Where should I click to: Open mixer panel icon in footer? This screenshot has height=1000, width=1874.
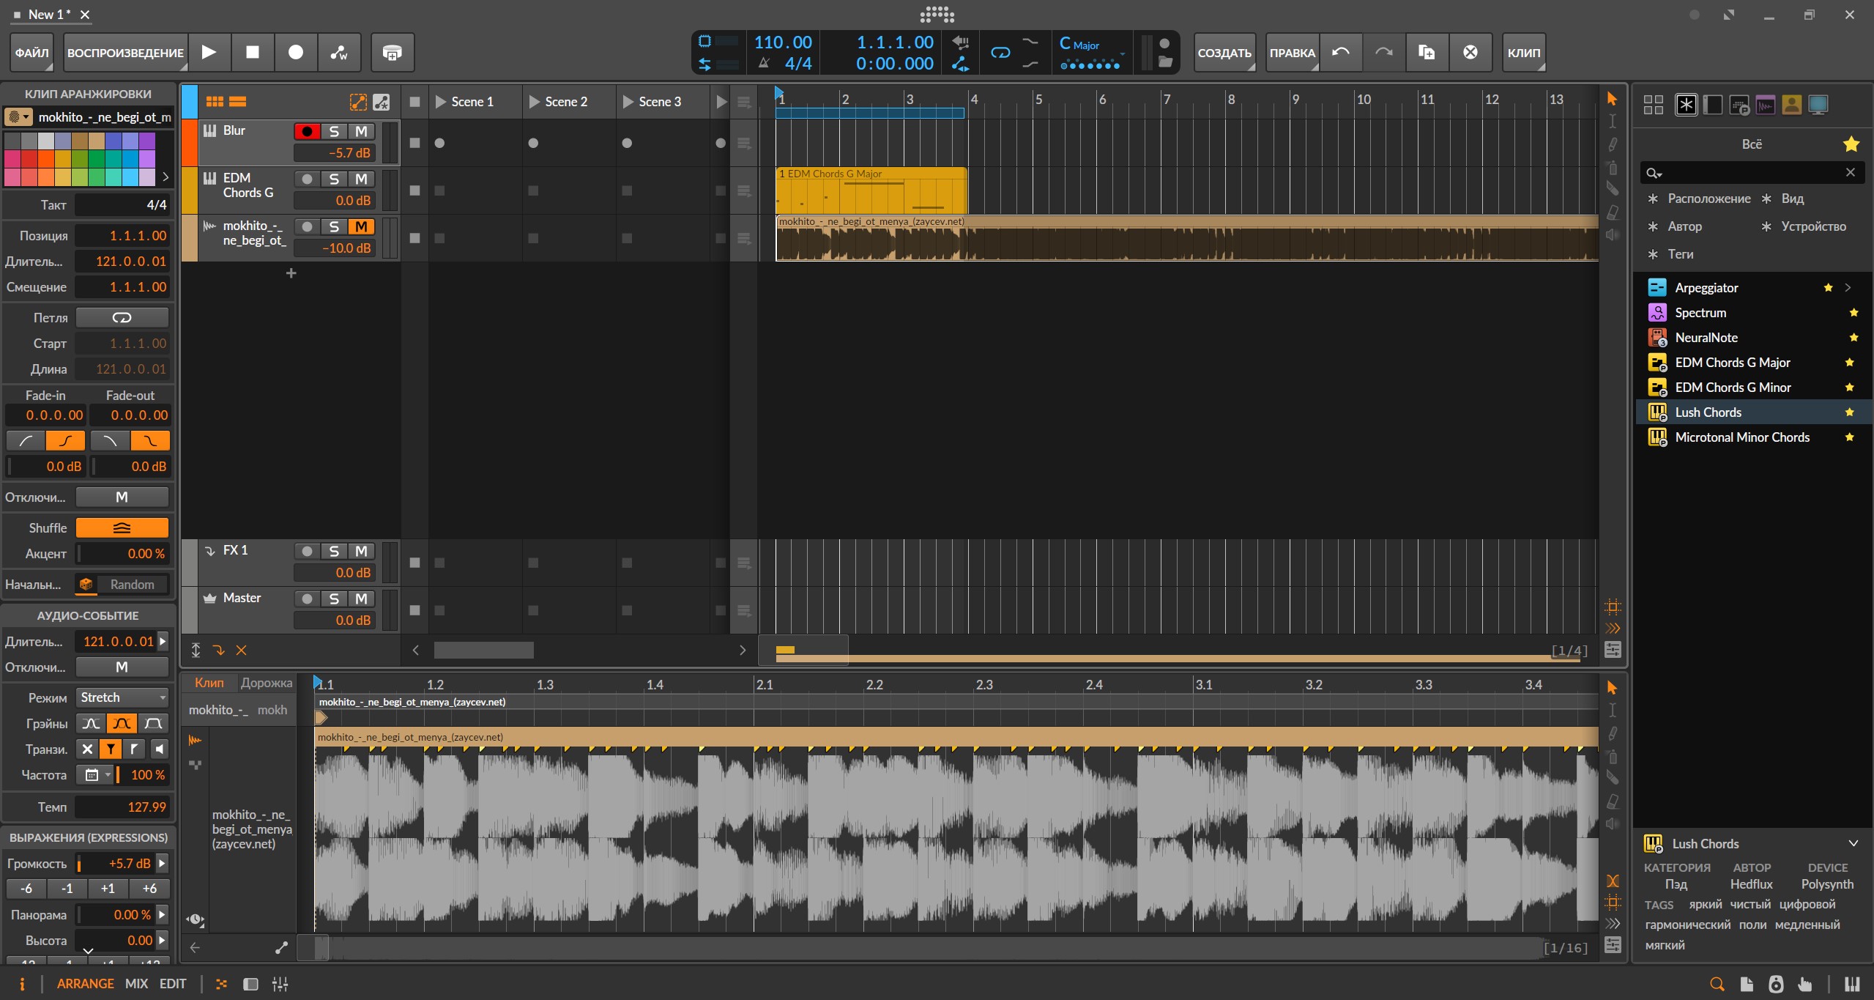(x=280, y=984)
